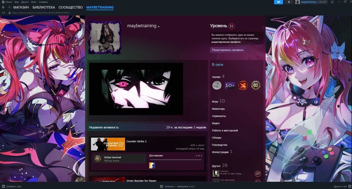Open the Друзья menu
The image size is (352, 189).
coord(25,2)
